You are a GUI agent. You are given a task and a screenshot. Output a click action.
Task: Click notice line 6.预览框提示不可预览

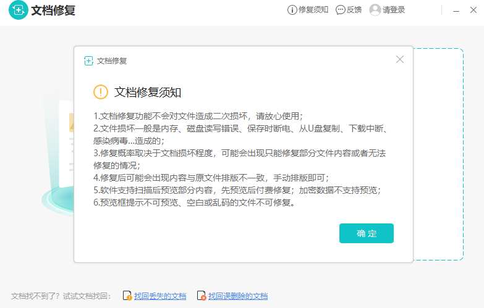[x=194, y=202]
